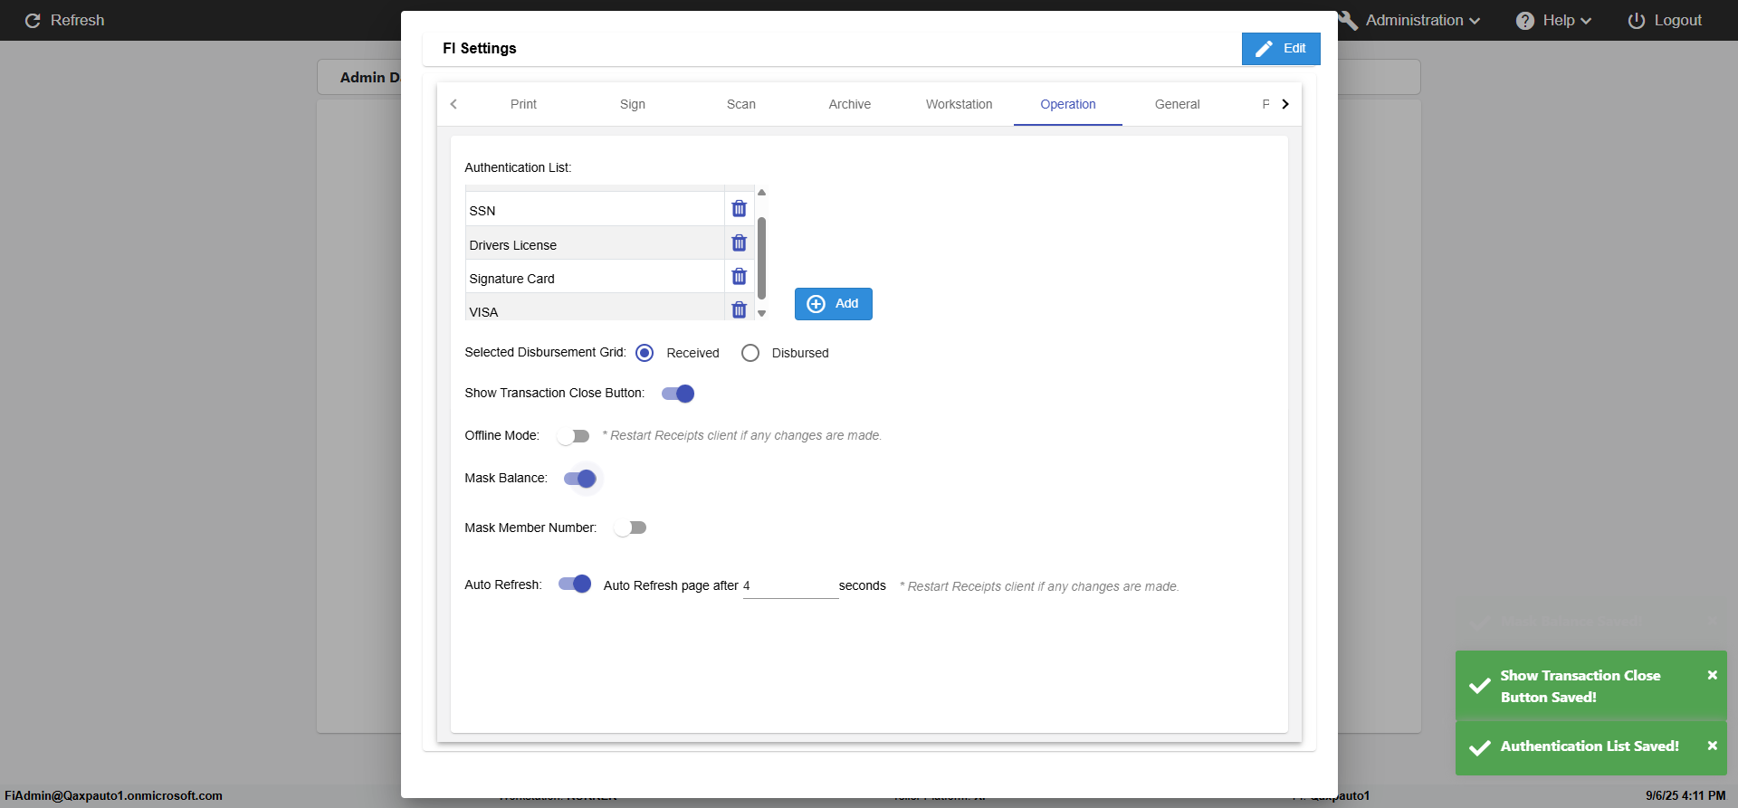The height and width of the screenshot is (808, 1738).
Task: Delete the SSN authentication entry
Action: tap(739, 209)
